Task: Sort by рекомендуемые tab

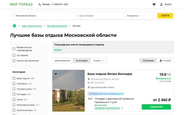Action: coord(63,60)
